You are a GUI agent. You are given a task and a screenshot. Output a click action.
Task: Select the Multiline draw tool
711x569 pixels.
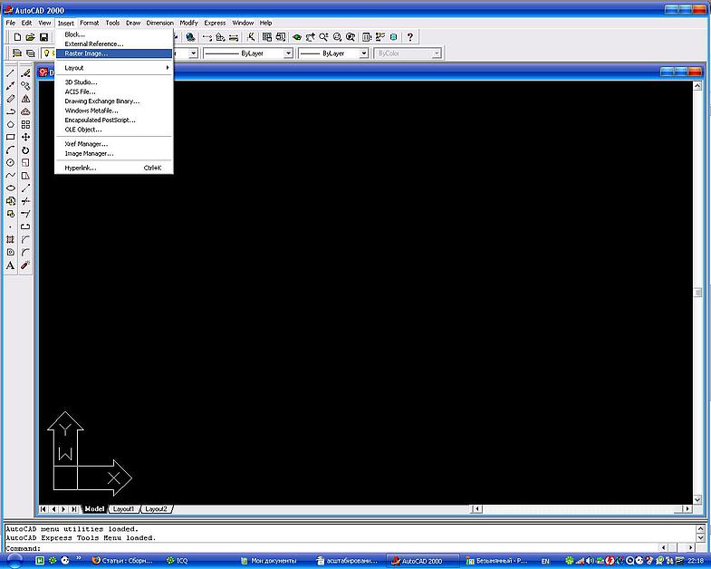[11, 99]
